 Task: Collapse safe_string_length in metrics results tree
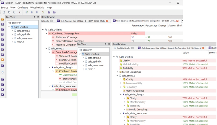pyautogui.click(x=121, y=94)
